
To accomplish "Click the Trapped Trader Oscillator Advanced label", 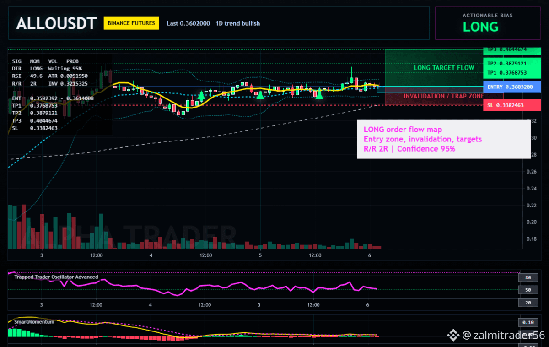I will coord(56,277).
